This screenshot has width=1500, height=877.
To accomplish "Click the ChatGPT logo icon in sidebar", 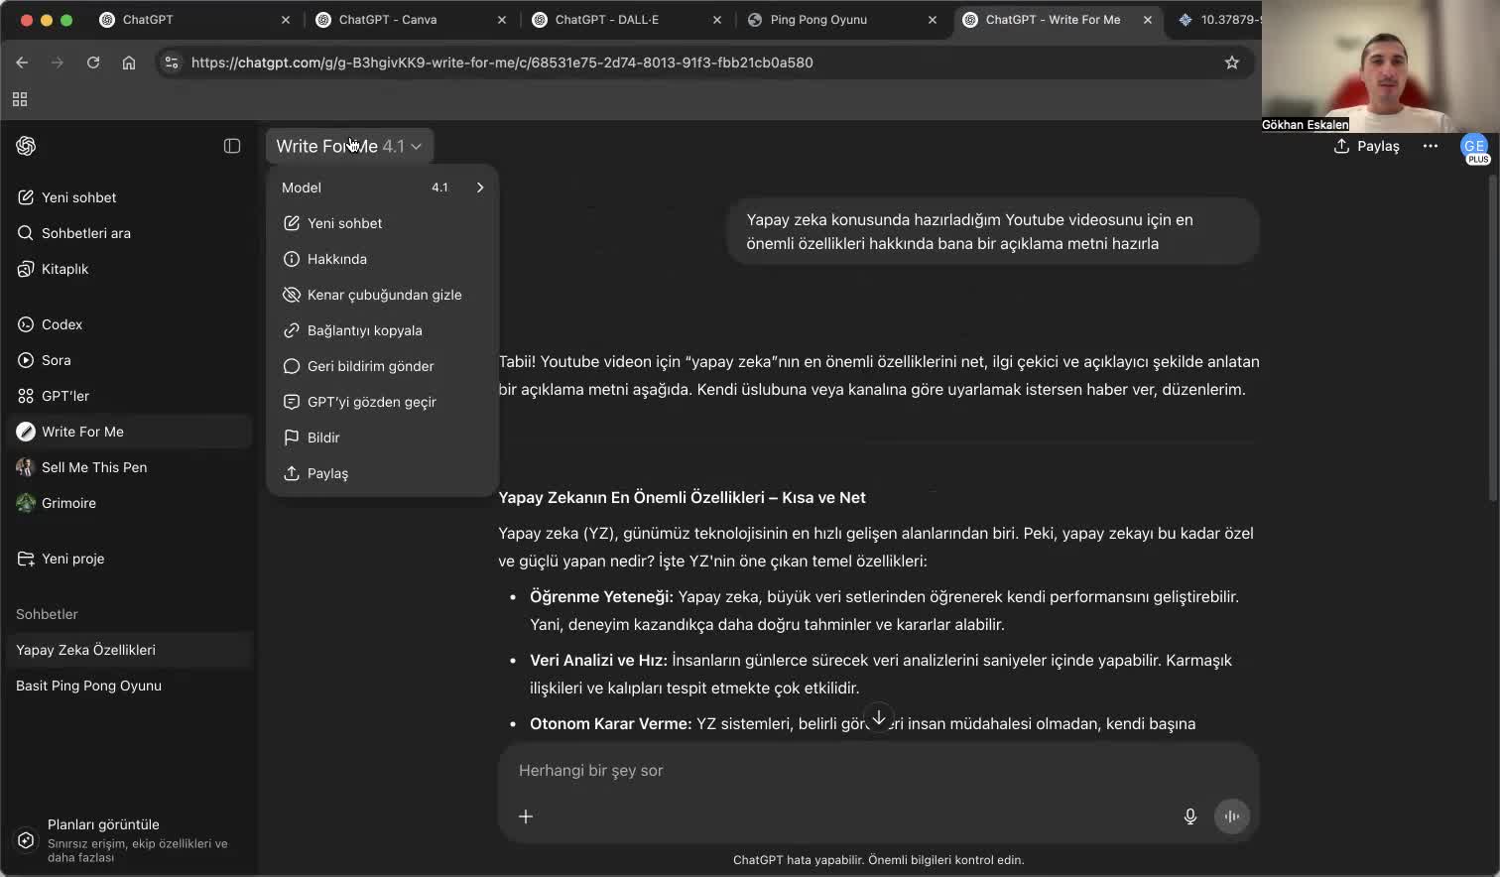I will coord(26,146).
